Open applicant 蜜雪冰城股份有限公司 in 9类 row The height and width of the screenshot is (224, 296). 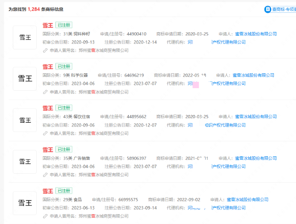[253, 75]
